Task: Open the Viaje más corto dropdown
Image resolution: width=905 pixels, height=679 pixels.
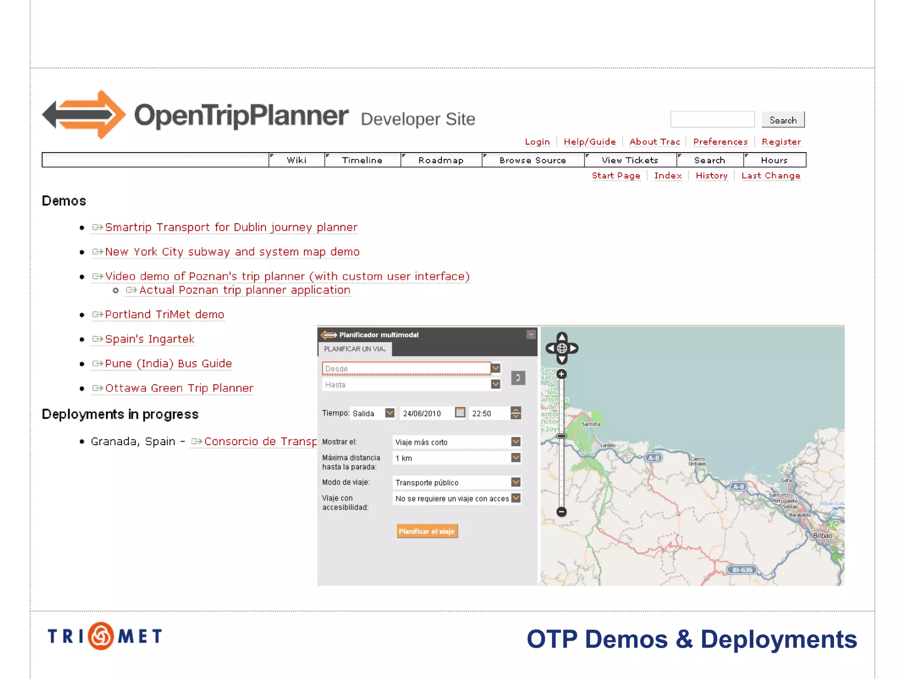Action: [x=516, y=442]
